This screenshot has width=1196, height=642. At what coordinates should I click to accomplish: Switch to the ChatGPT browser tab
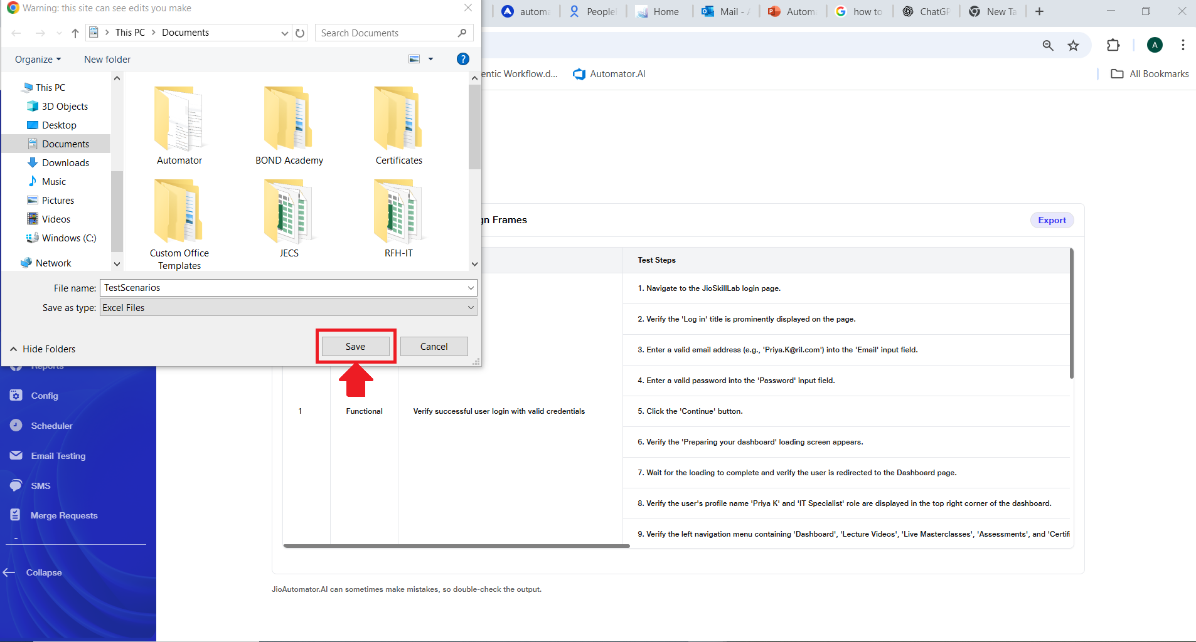coord(926,11)
